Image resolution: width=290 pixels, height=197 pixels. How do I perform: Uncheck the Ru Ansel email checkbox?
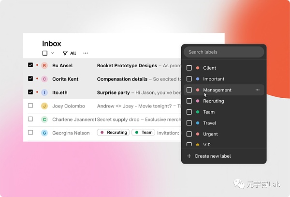click(x=30, y=65)
